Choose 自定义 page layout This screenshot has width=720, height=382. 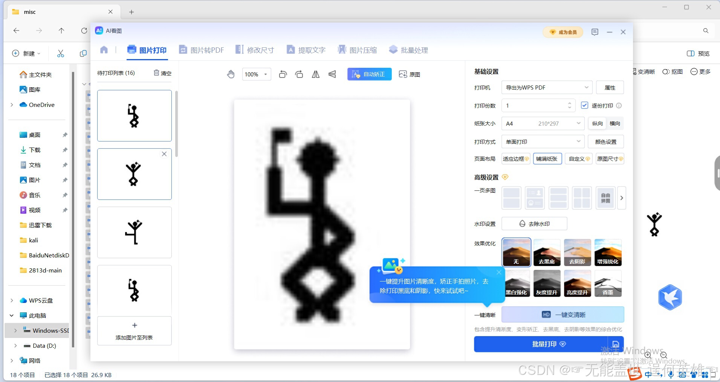579,159
